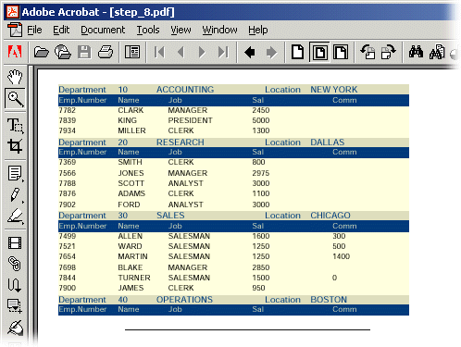
Task: Click commission value 1400
Action: point(341,256)
